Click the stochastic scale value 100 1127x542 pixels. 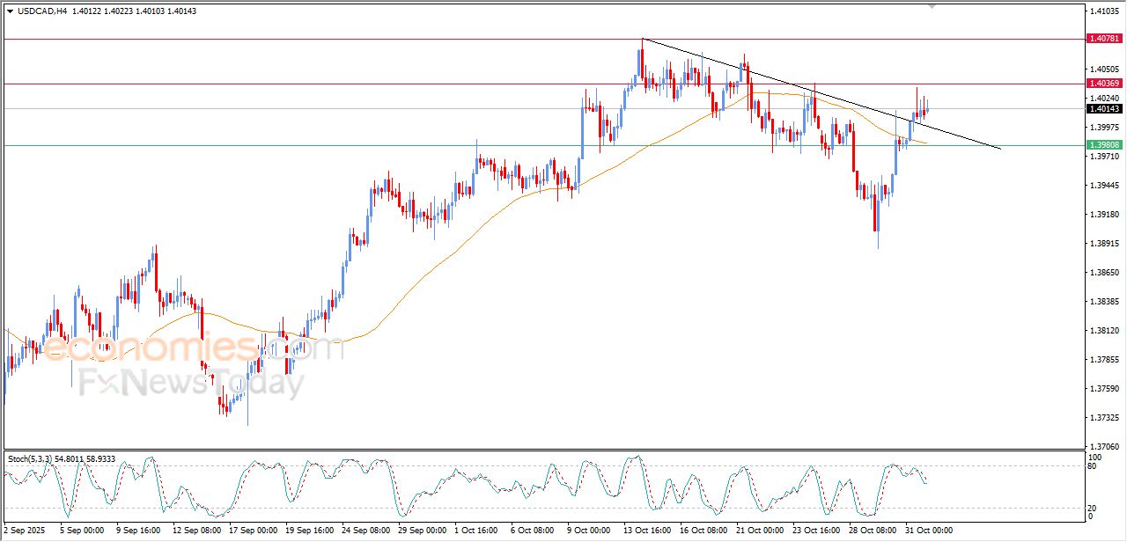pyautogui.click(x=1096, y=458)
